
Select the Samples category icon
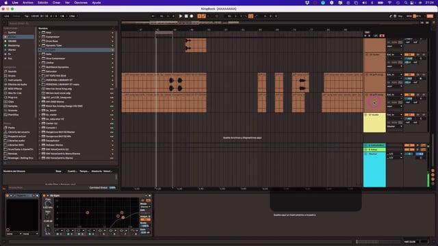5,106
